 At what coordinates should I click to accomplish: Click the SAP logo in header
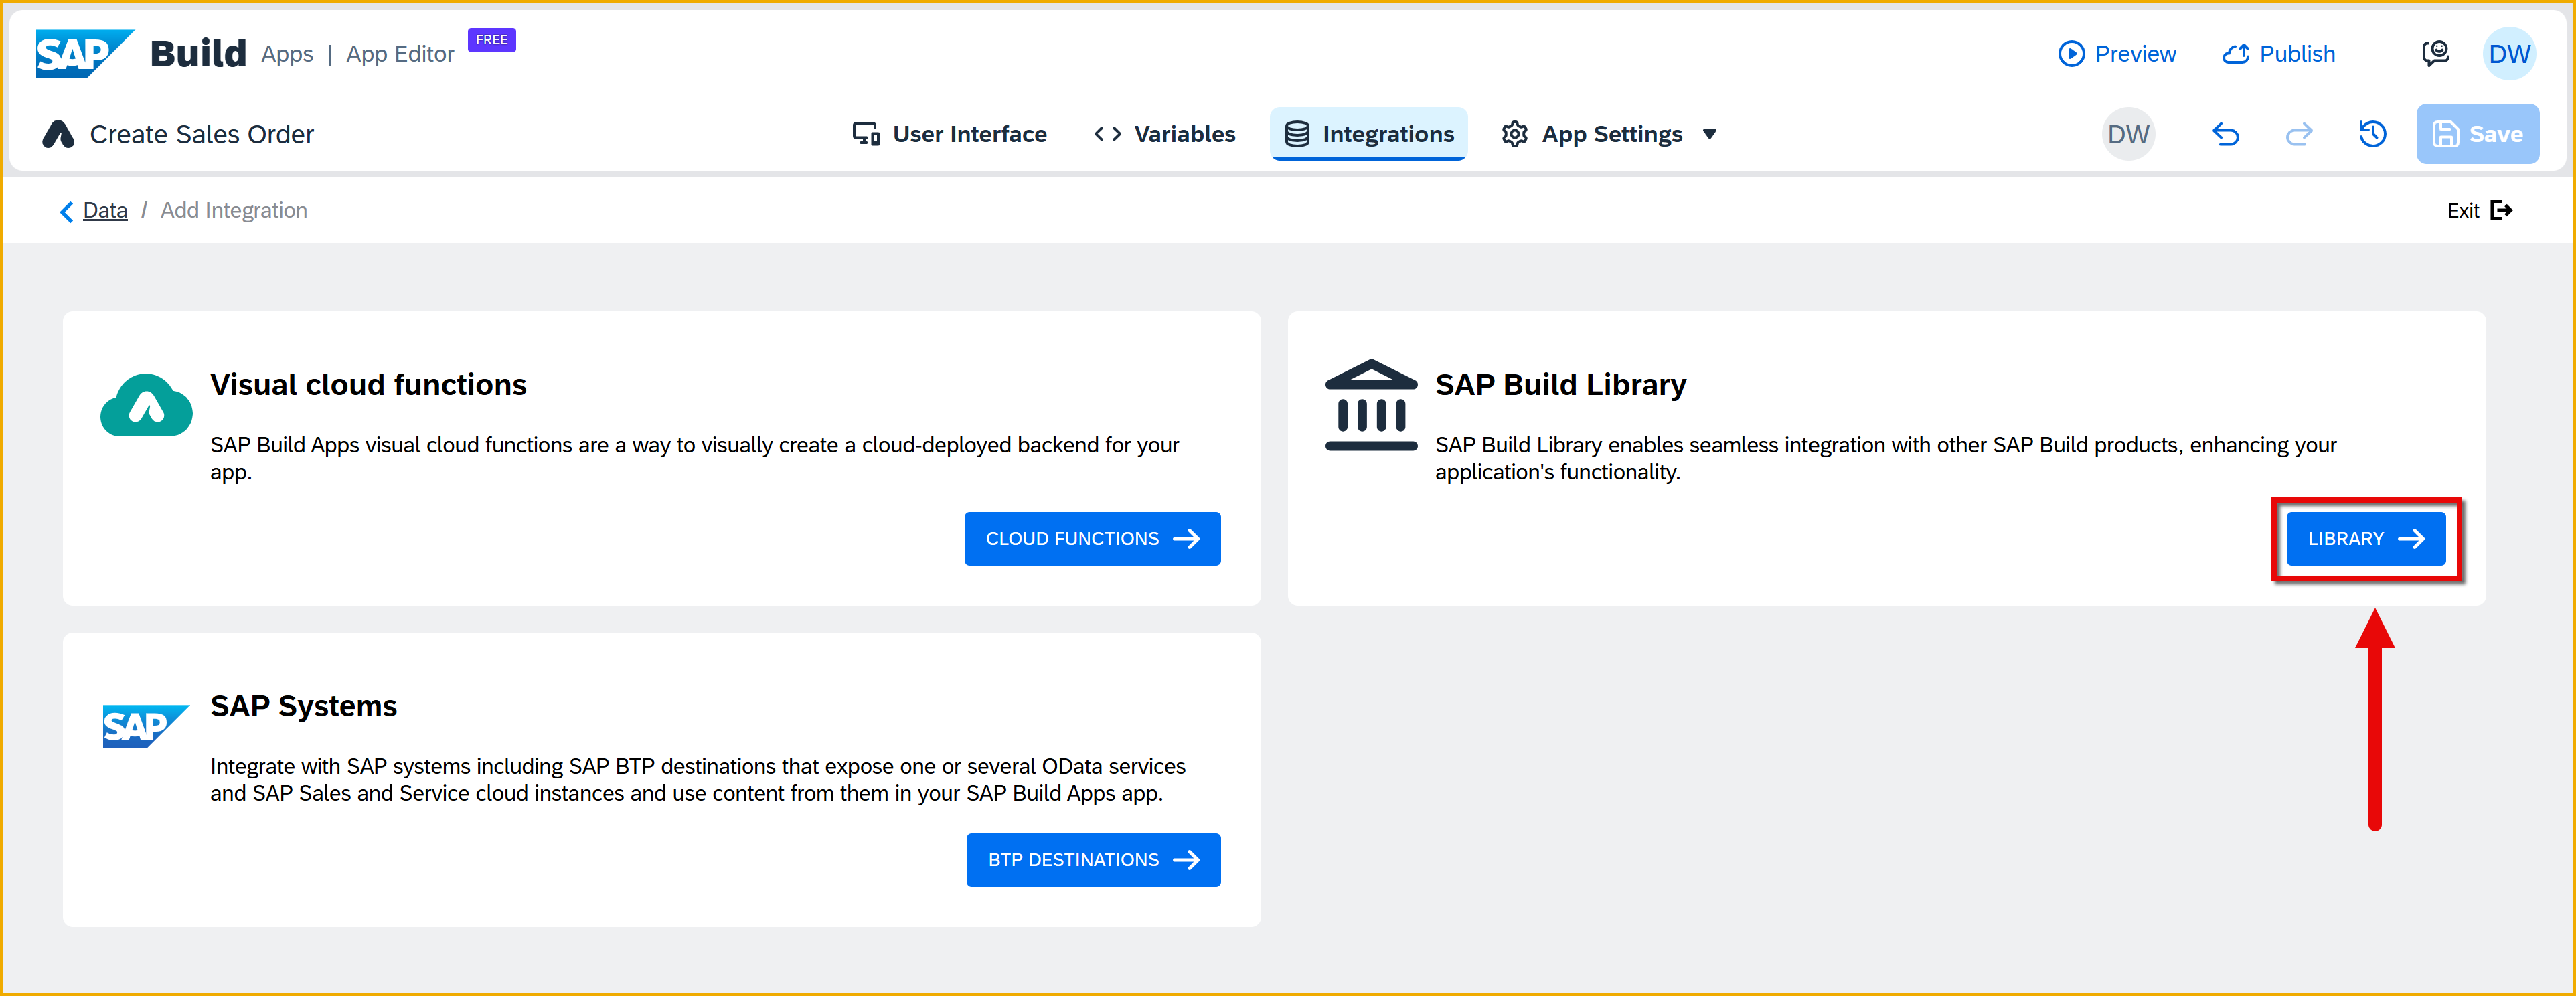(84, 53)
